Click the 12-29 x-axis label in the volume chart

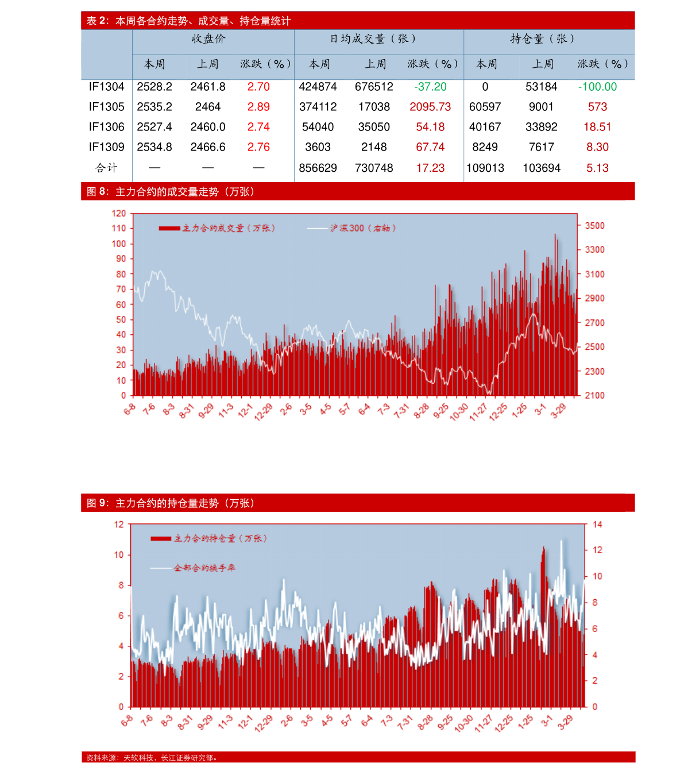point(264,411)
